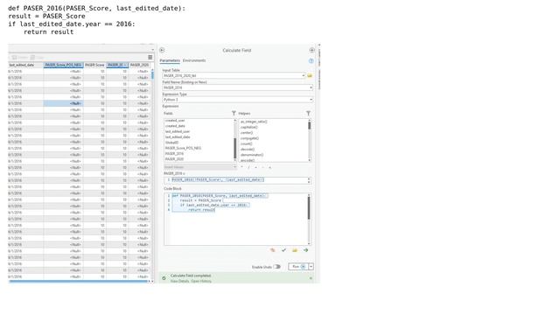
Task: Open the attribute table hamburger menu
Action: (150, 58)
